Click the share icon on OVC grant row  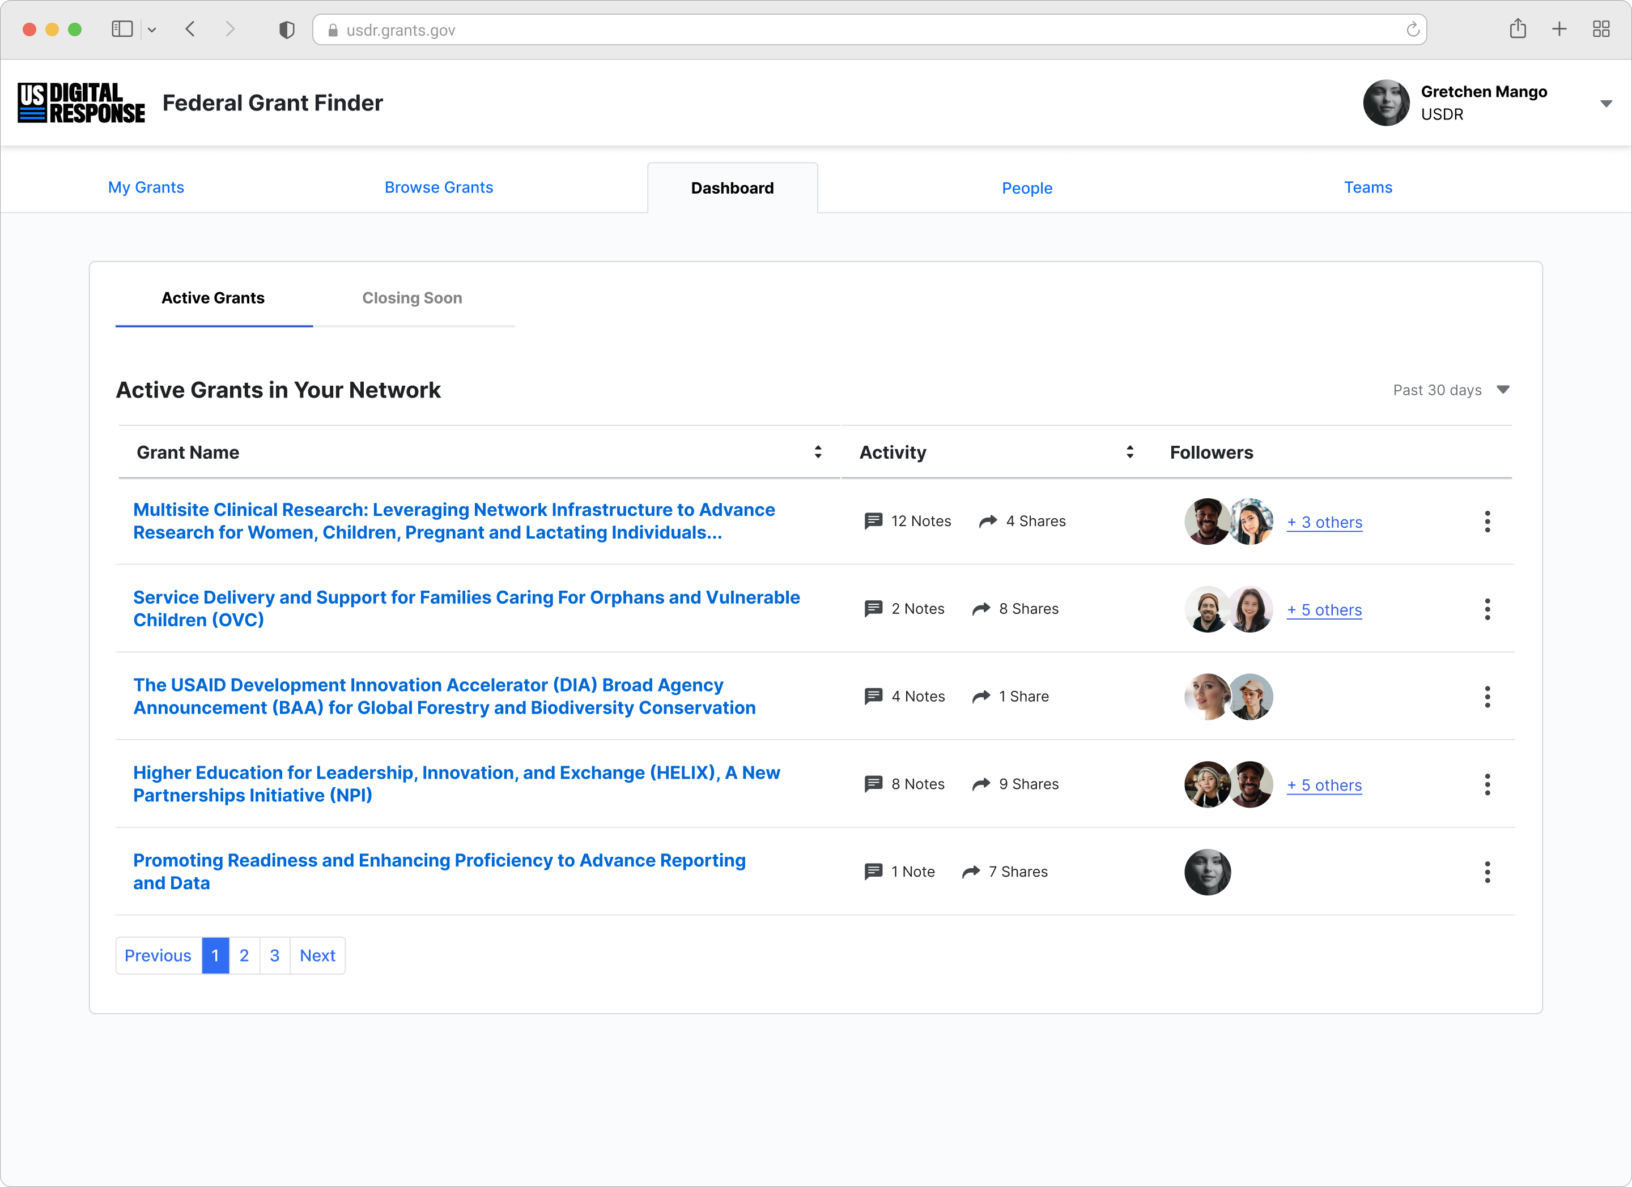[x=981, y=609]
